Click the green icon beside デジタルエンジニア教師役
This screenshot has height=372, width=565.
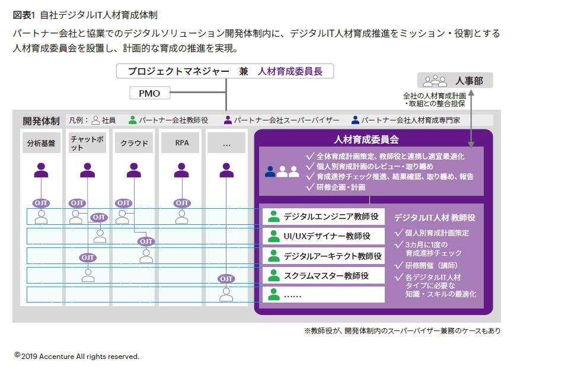(x=273, y=217)
